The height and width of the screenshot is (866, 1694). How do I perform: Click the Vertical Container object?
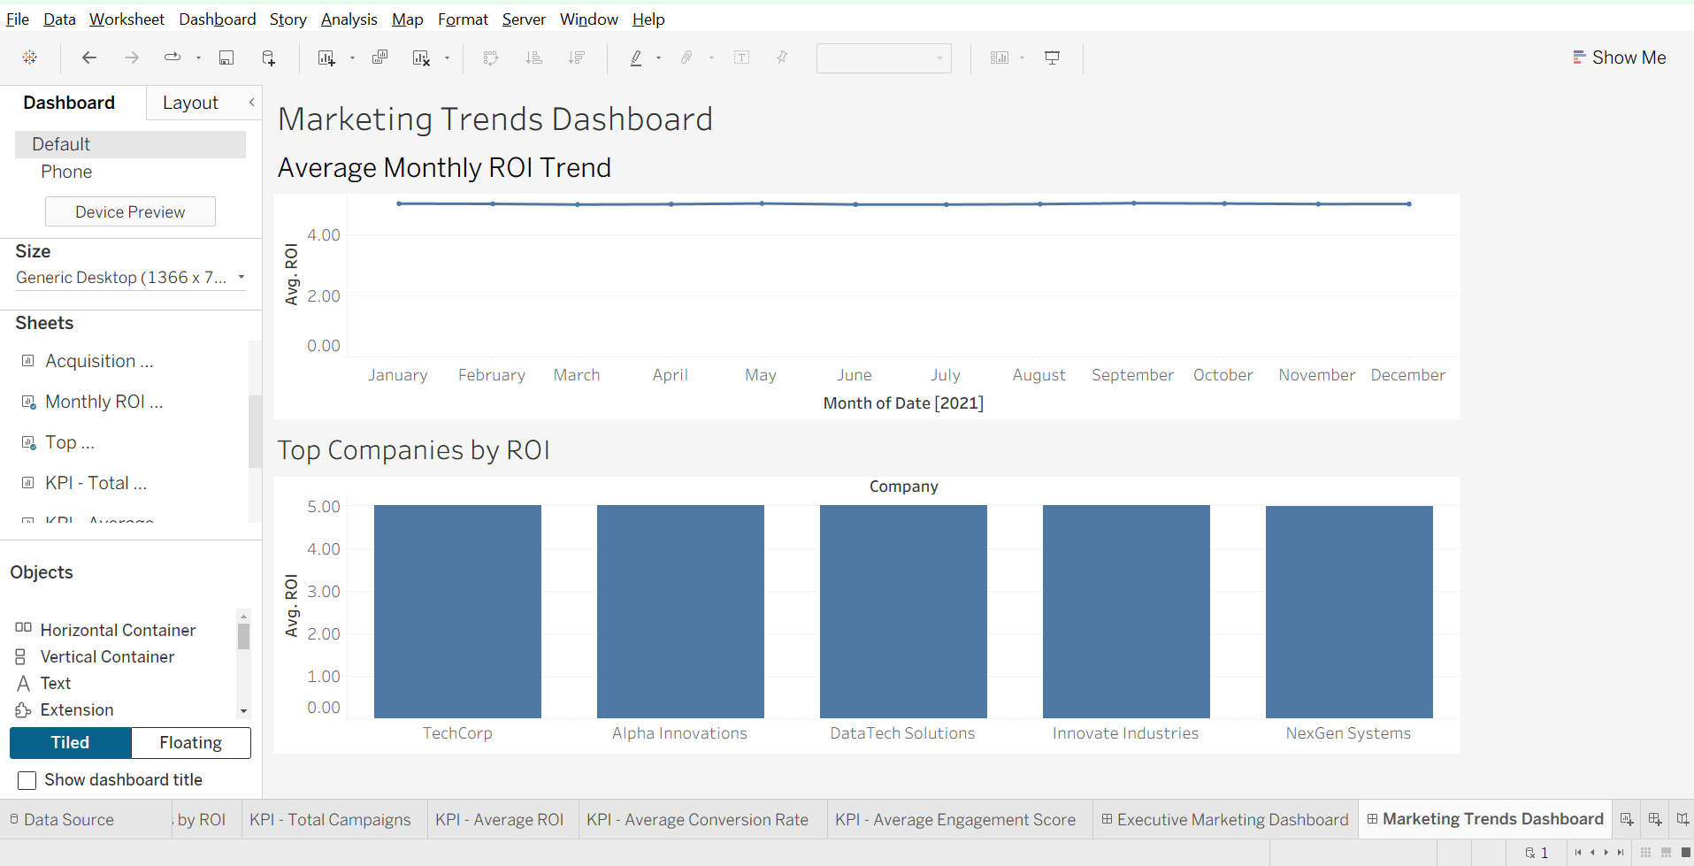(96, 656)
